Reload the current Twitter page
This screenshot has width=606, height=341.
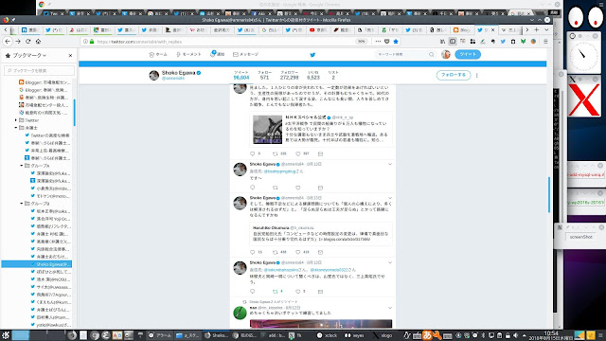pyautogui.click(x=27, y=42)
